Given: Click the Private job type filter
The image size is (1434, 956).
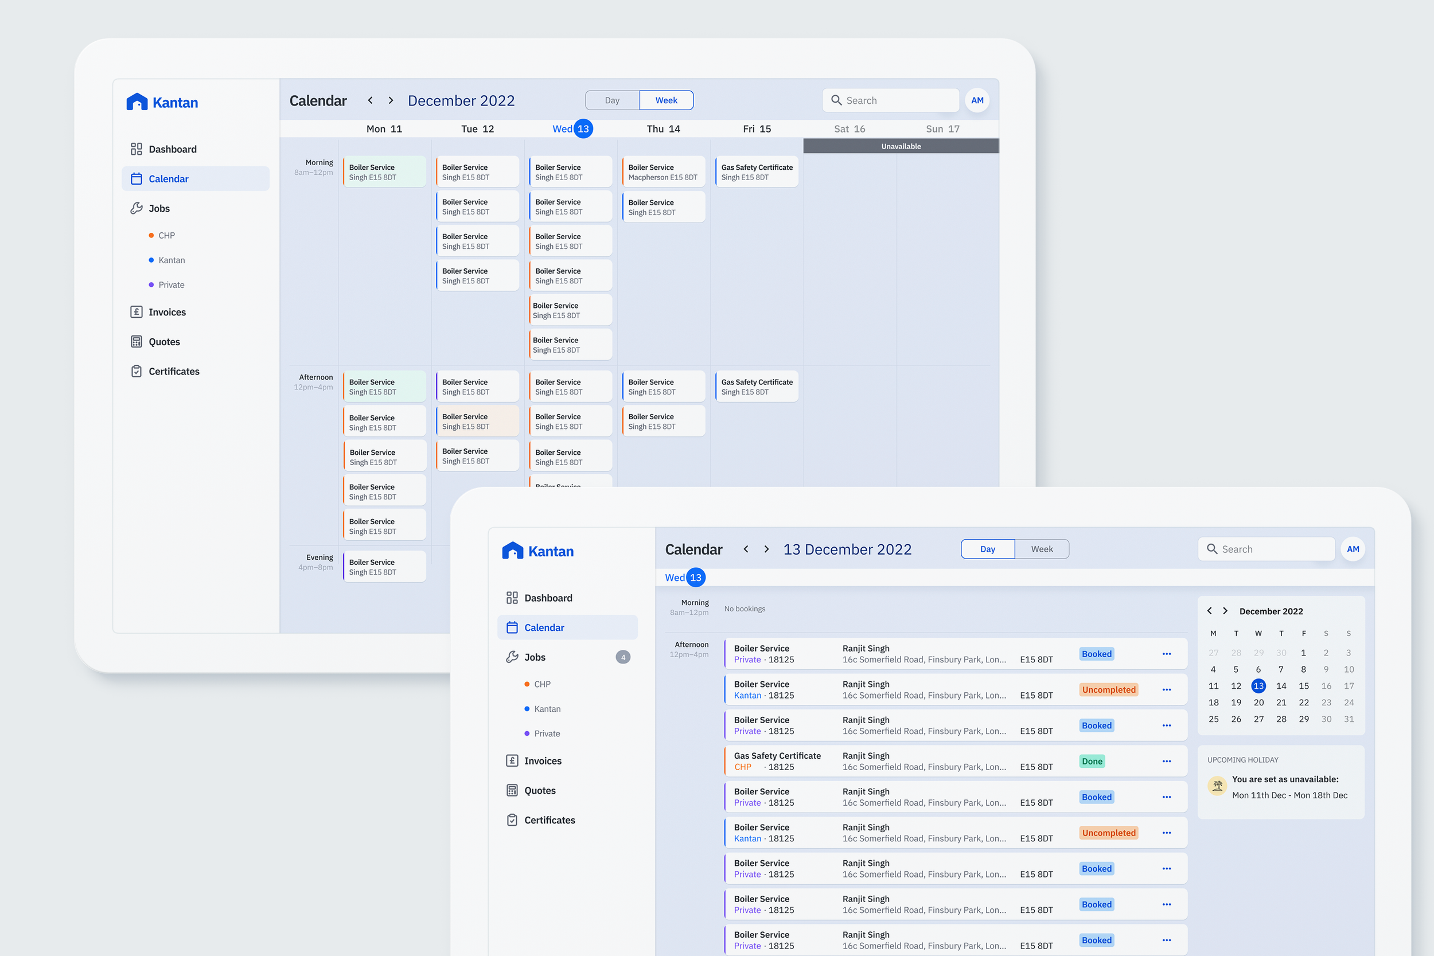Looking at the screenshot, I should pos(172,284).
